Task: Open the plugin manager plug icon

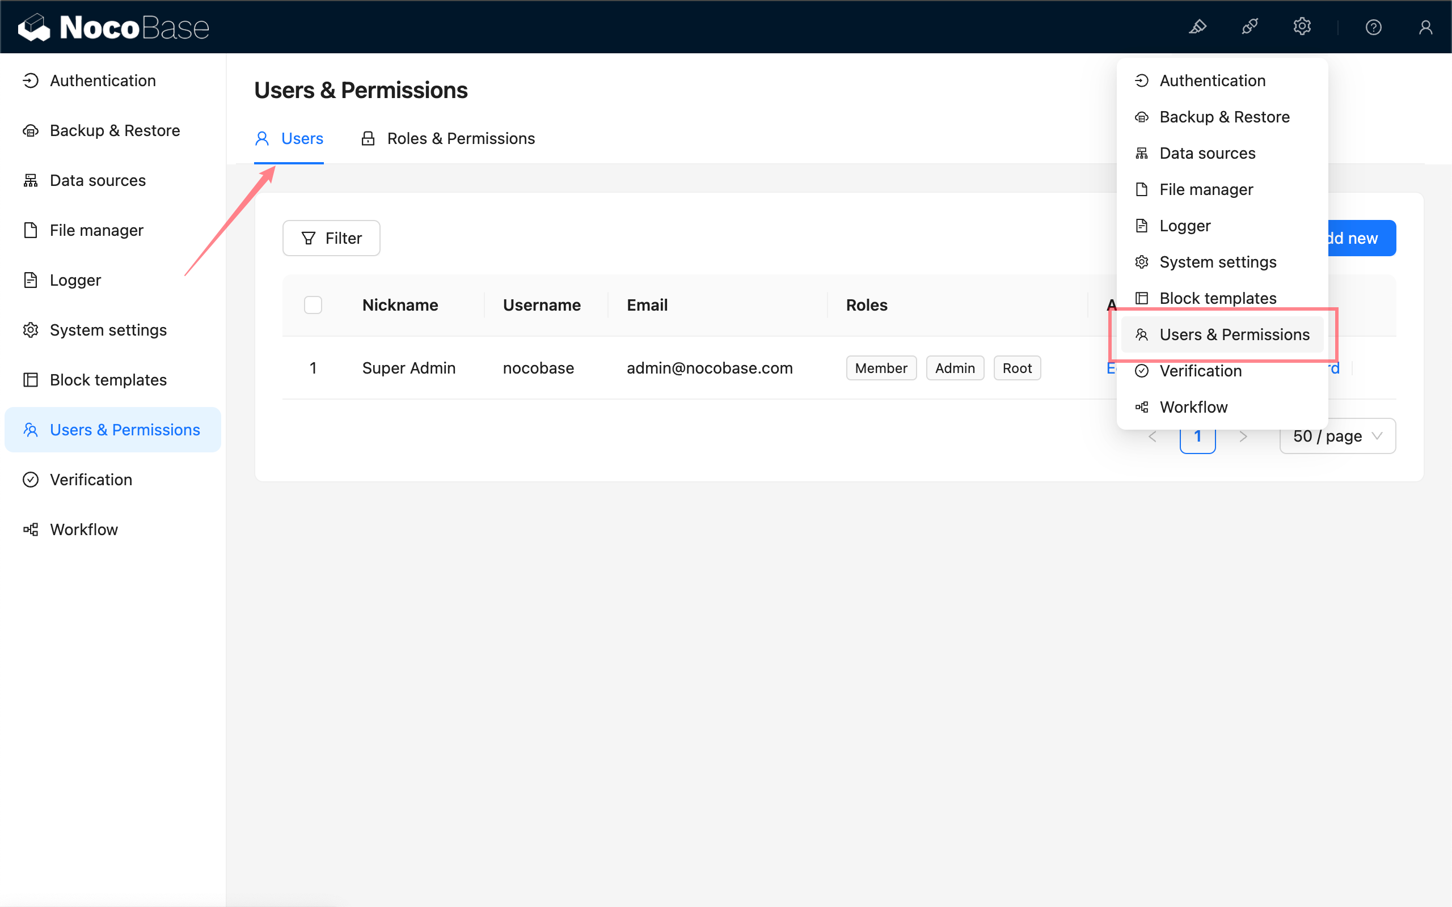Action: [x=1250, y=27]
